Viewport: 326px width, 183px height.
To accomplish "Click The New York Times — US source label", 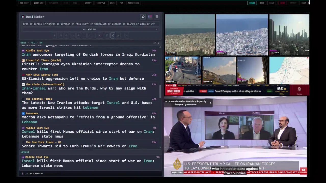I will [43, 142].
